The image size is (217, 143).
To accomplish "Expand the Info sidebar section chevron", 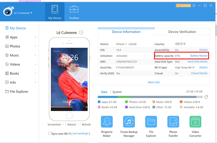I will [x=35, y=82].
